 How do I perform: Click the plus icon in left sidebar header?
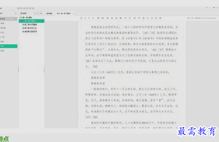coord(16,13)
